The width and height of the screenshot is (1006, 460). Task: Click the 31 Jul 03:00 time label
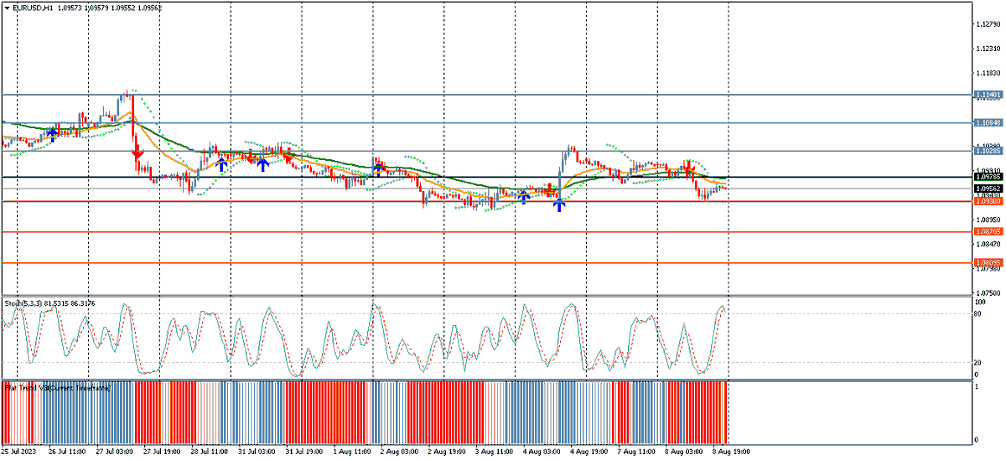(258, 452)
